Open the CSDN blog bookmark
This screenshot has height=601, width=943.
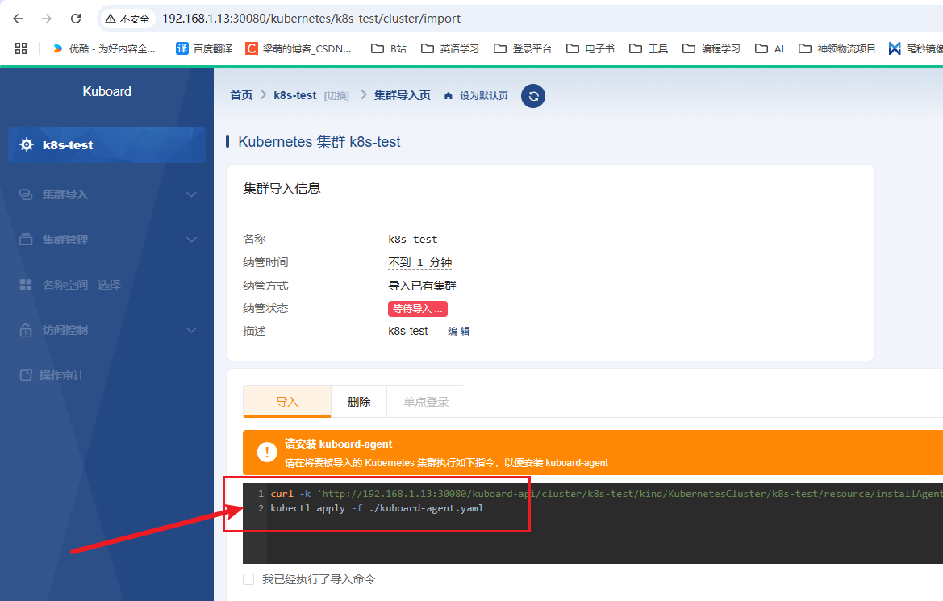click(x=298, y=48)
